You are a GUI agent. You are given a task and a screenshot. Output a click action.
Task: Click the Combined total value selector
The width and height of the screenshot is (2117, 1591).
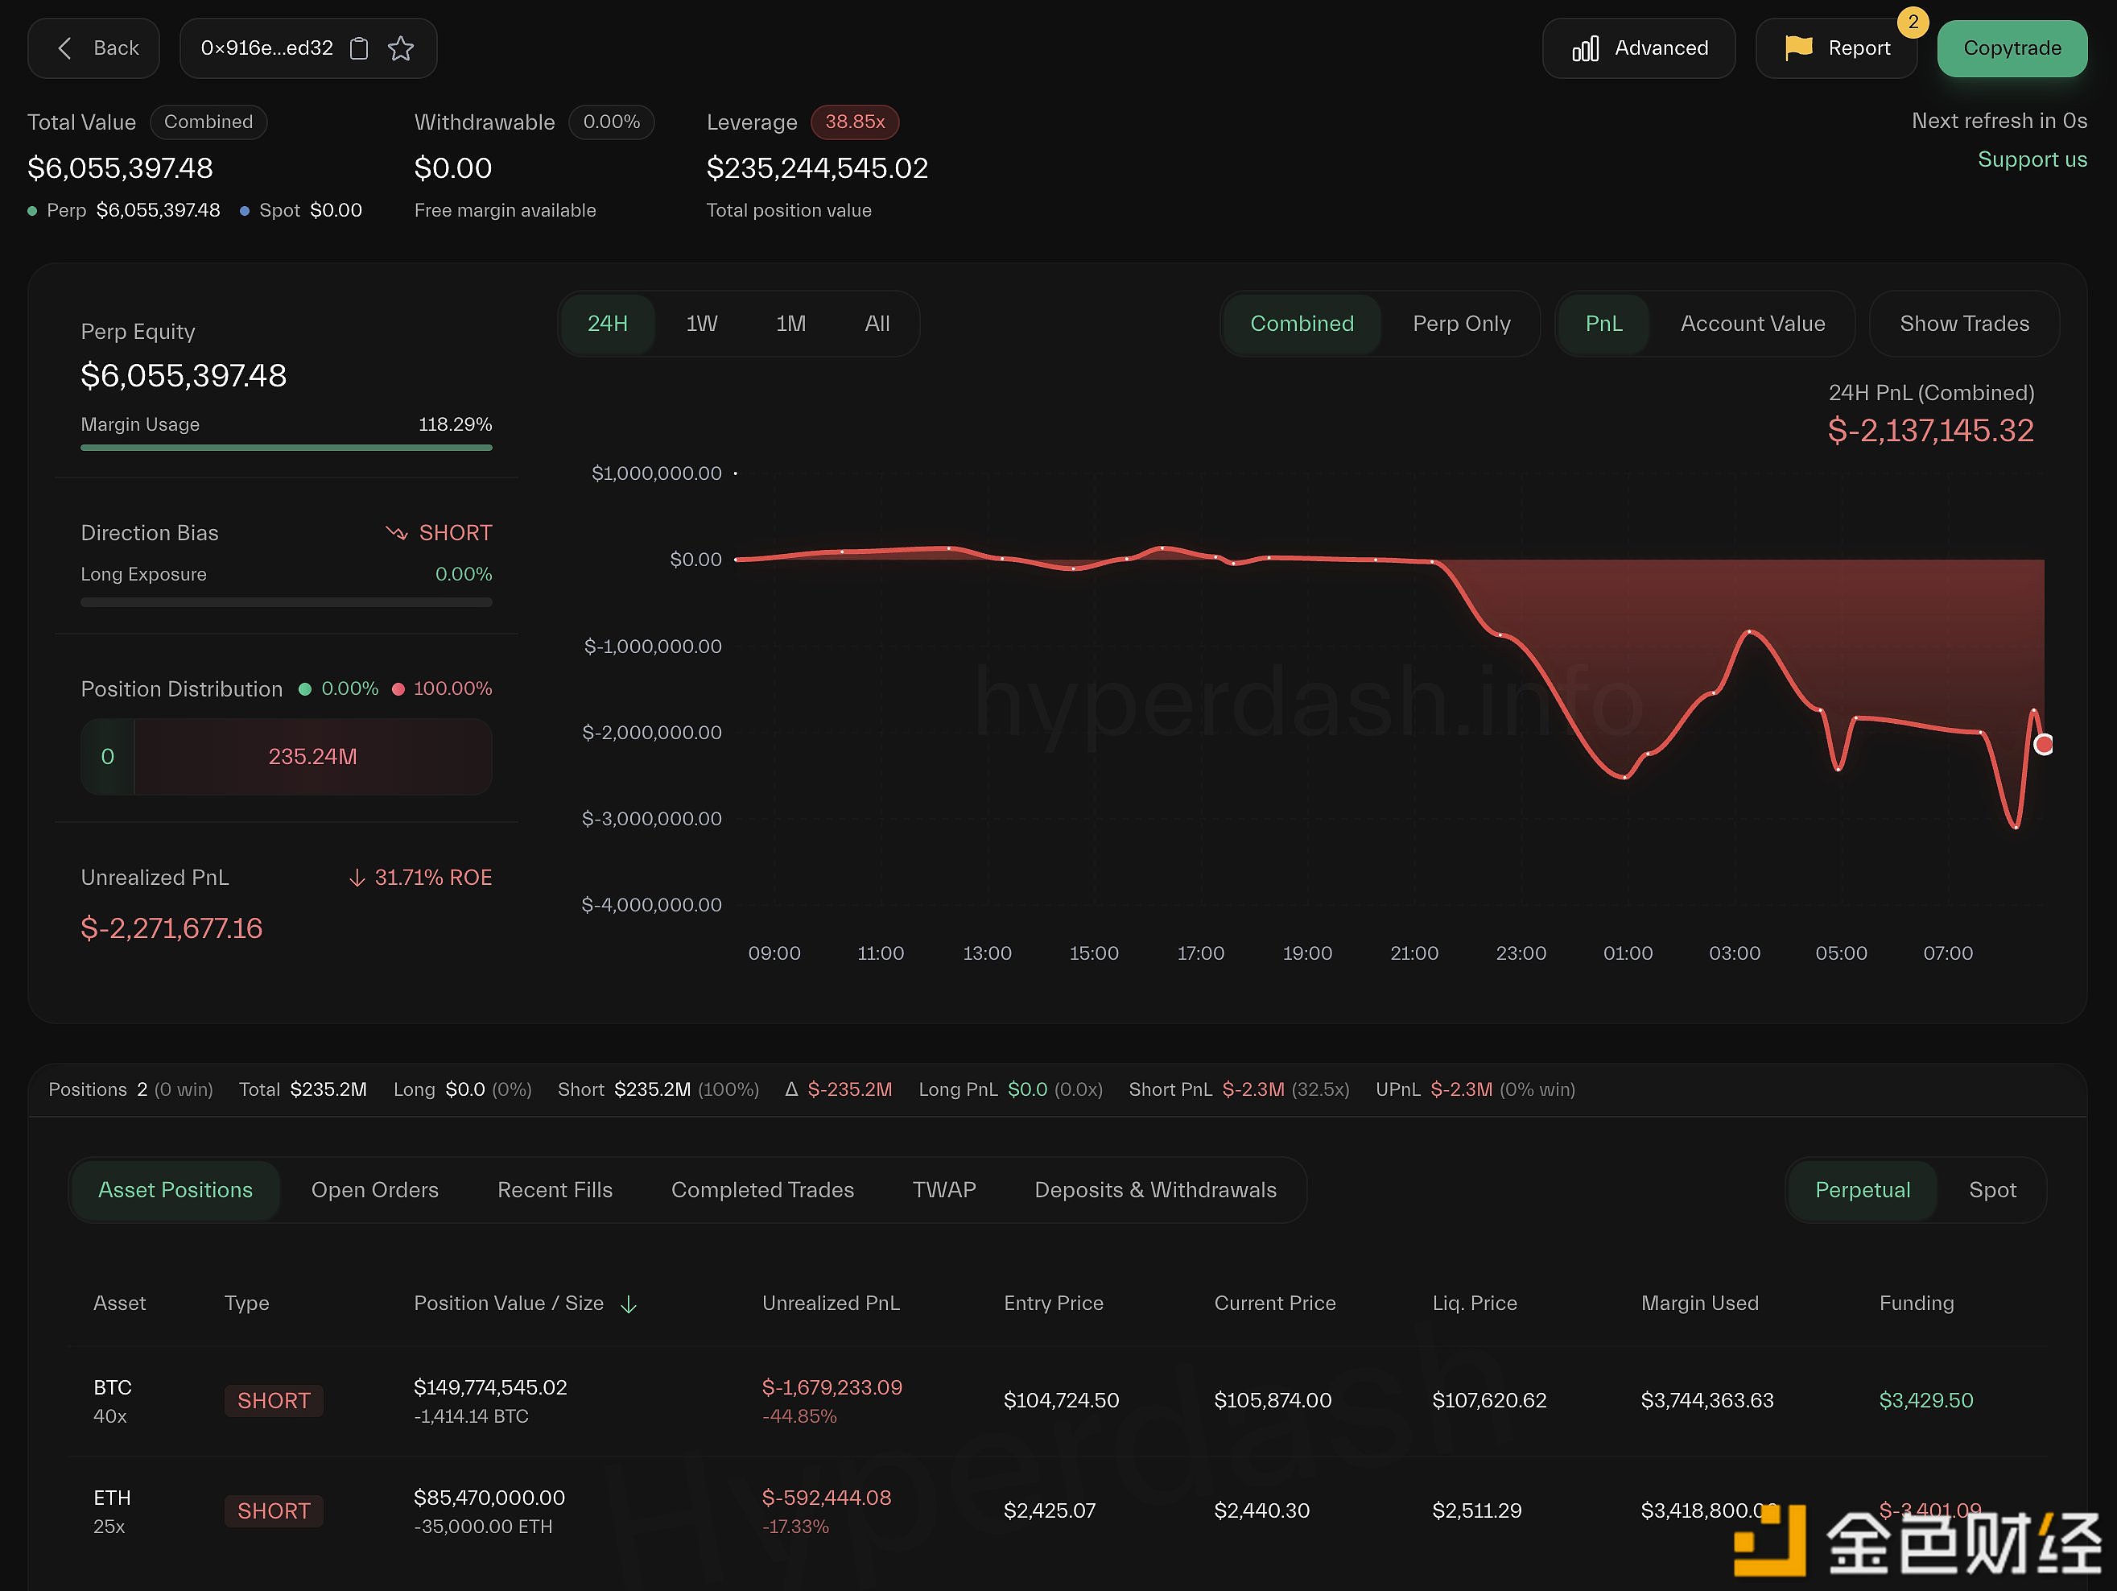click(208, 122)
